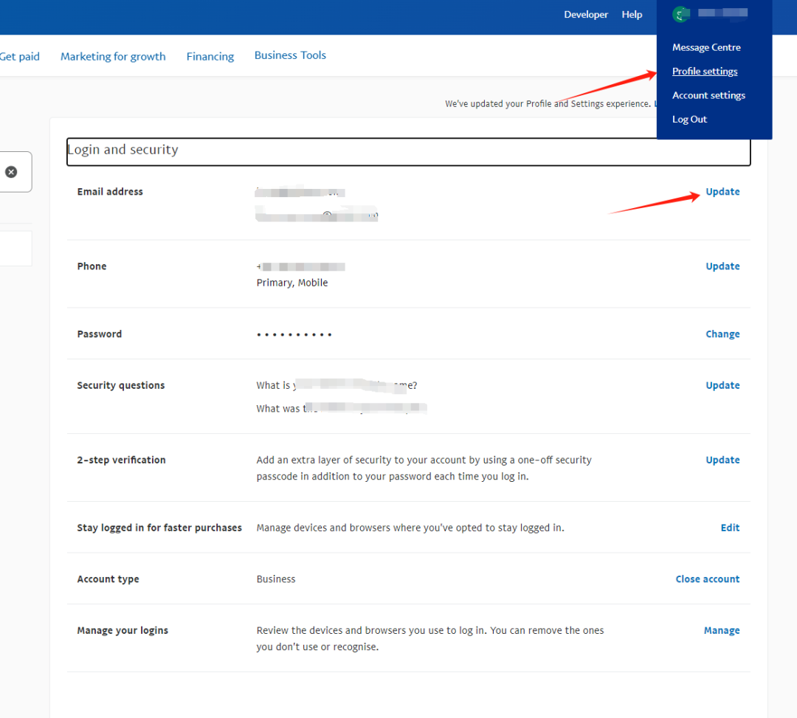This screenshot has height=718, width=797.
Task: Update 2-step verification settings
Action: point(722,460)
